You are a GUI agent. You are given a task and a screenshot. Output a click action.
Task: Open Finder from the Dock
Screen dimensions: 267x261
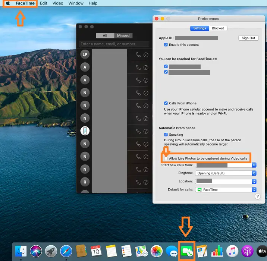[21, 251]
